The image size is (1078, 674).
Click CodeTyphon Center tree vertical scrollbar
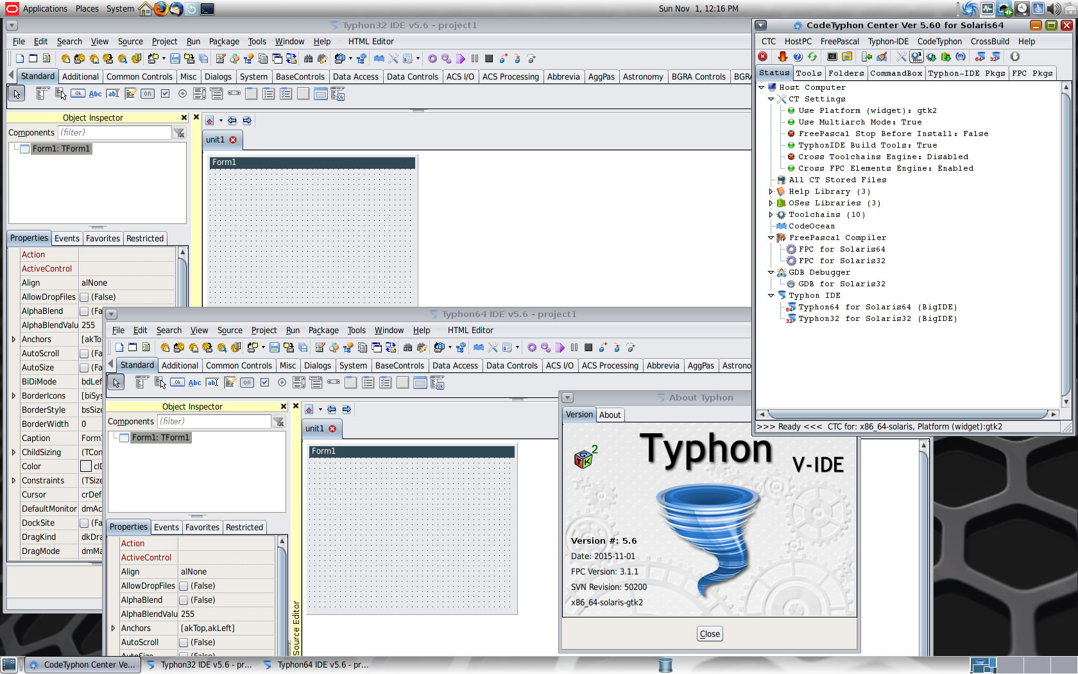point(1066,244)
